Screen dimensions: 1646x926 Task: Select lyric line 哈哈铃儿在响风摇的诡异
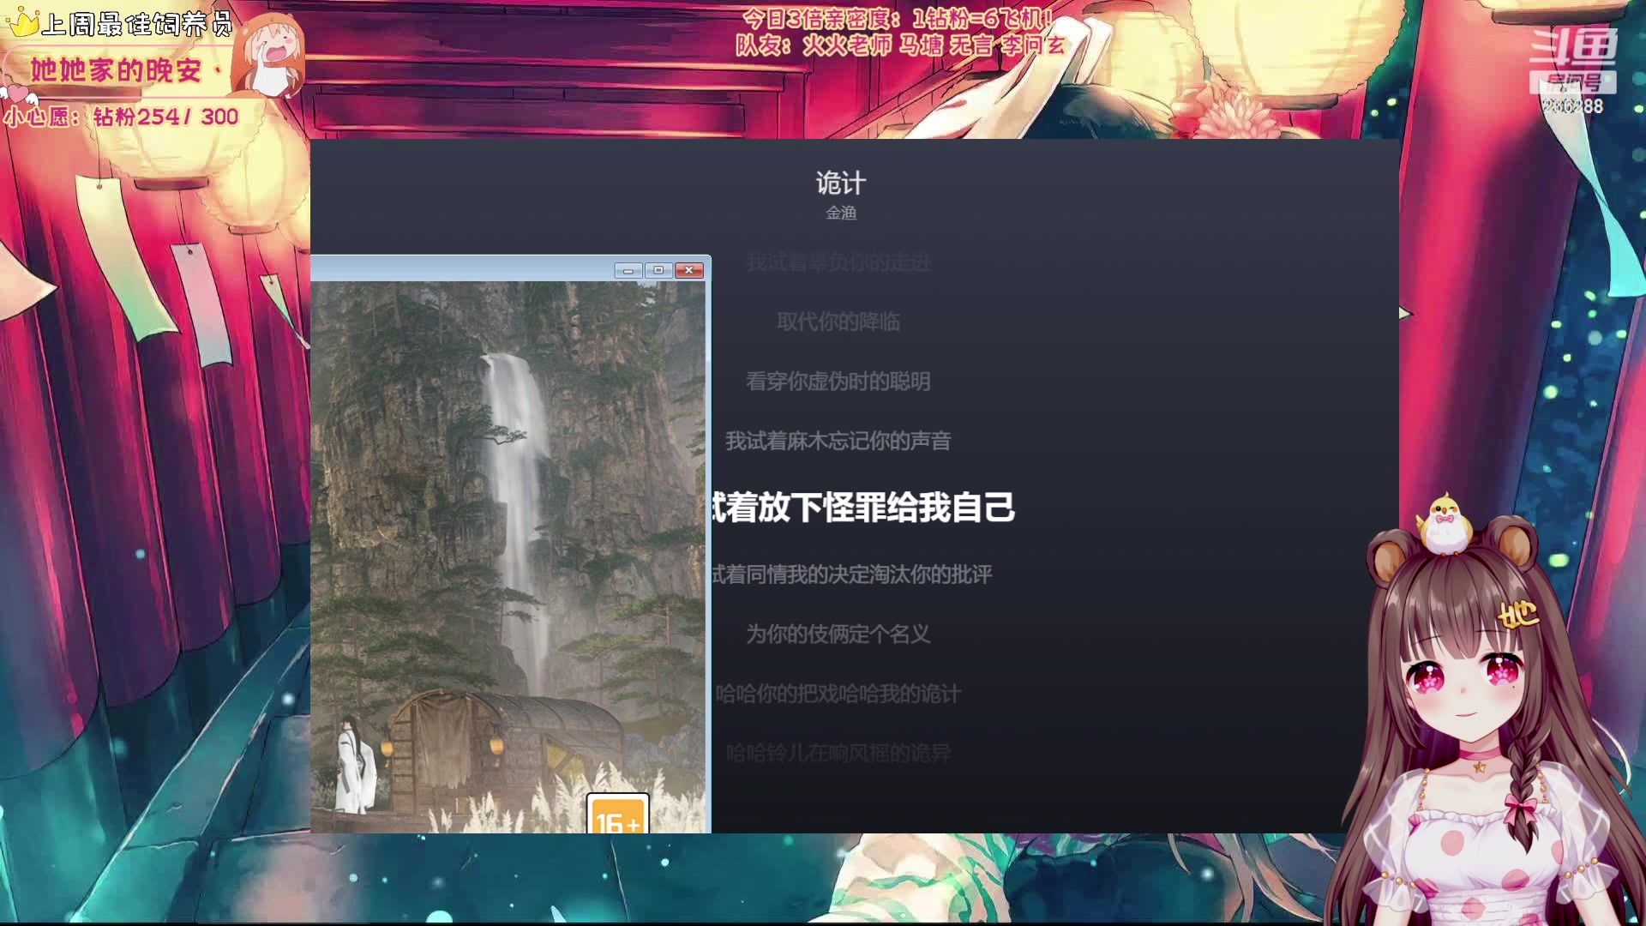pos(838,753)
